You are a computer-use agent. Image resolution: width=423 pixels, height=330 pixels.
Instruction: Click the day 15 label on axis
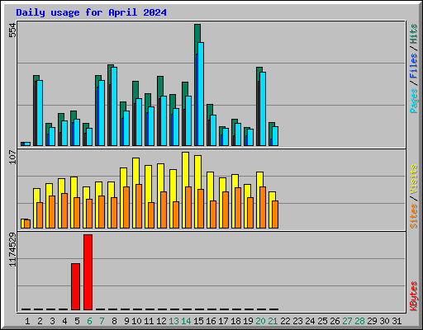point(198,321)
